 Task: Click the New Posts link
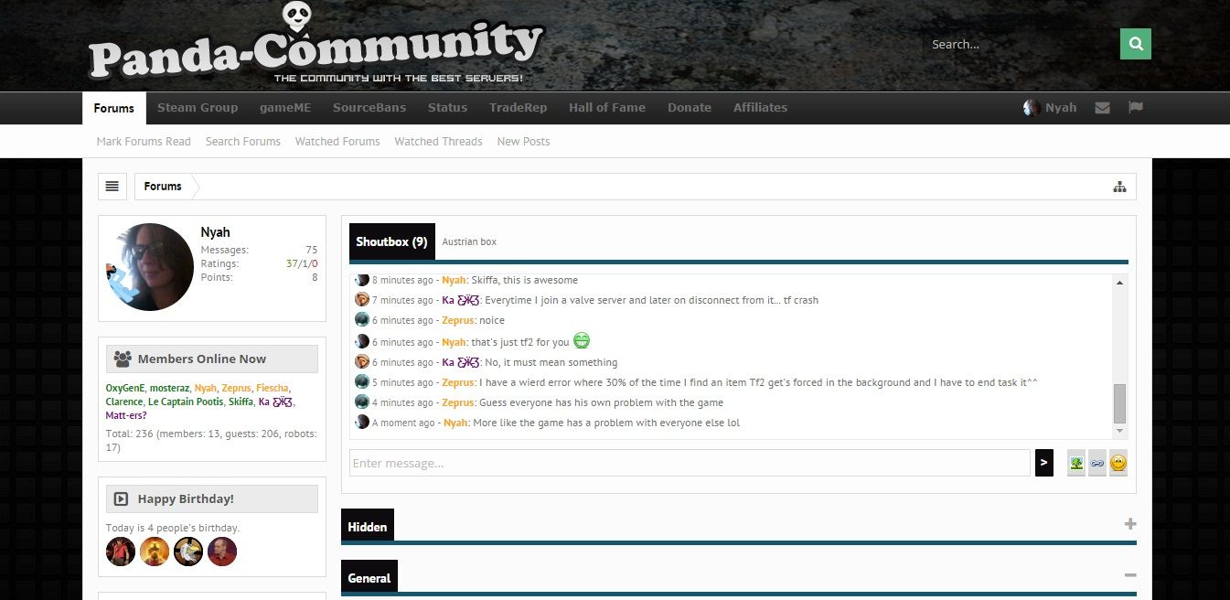[523, 142]
